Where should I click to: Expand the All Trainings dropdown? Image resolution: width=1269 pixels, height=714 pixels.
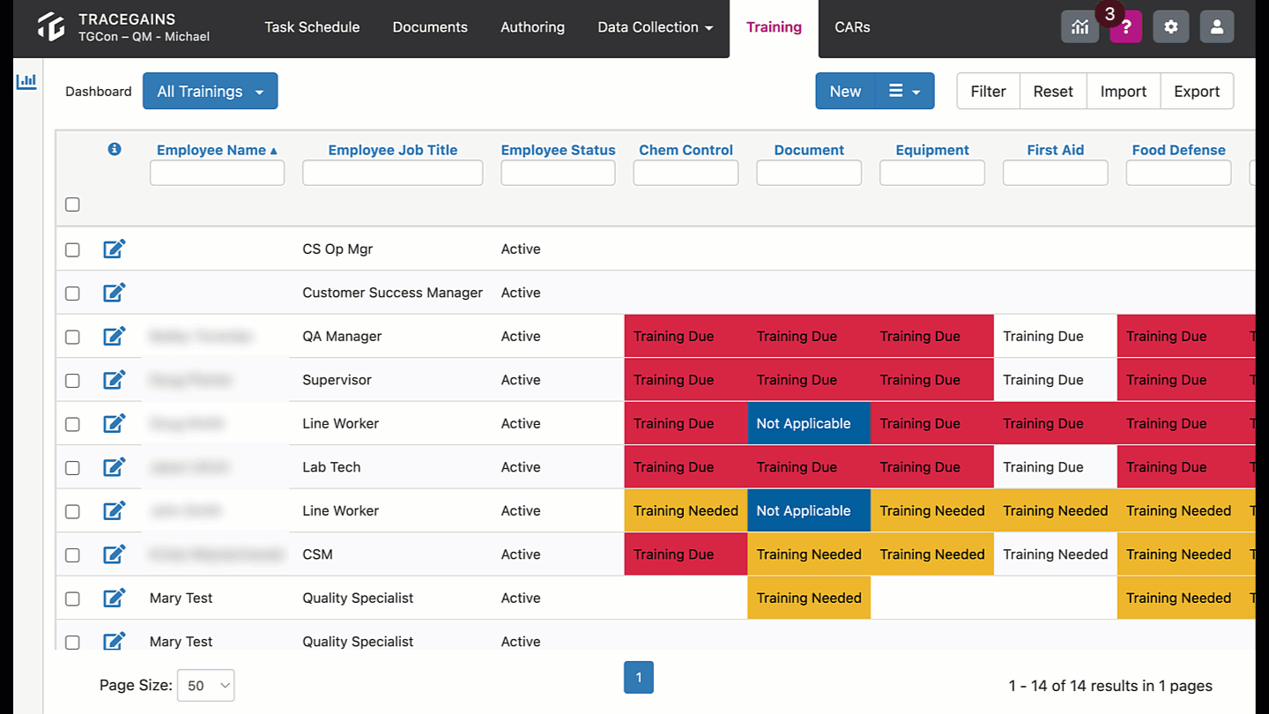click(x=210, y=91)
